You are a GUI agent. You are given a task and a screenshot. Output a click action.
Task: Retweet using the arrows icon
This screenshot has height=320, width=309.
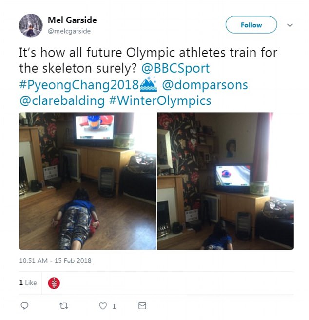[63, 306]
